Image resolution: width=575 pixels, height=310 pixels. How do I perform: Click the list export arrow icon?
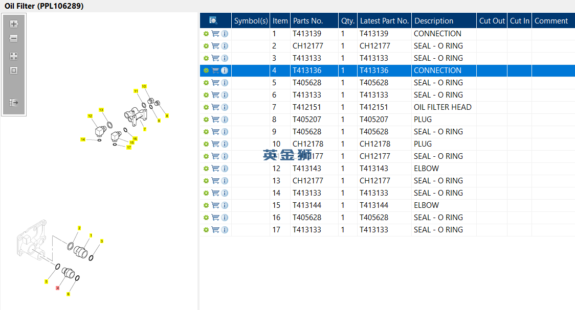14,103
